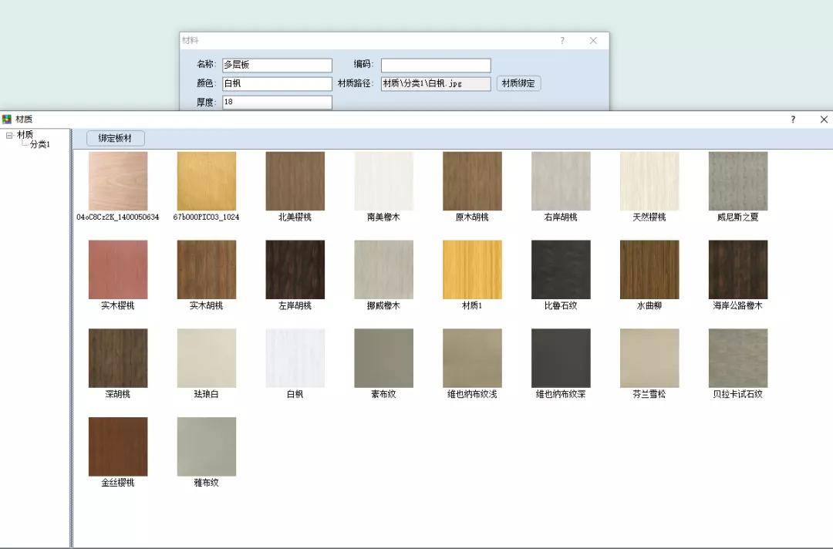Collapse the 材质 tree node
This screenshot has height=549, width=833.
point(9,136)
